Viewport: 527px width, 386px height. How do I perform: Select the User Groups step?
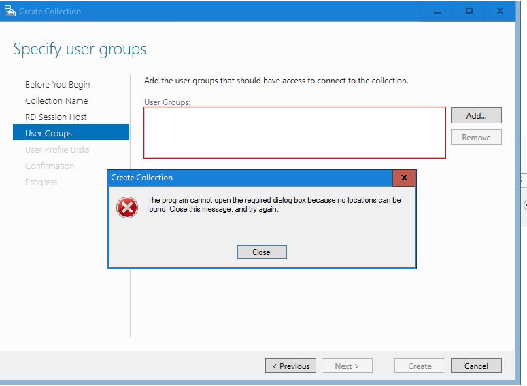(x=71, y=132)
